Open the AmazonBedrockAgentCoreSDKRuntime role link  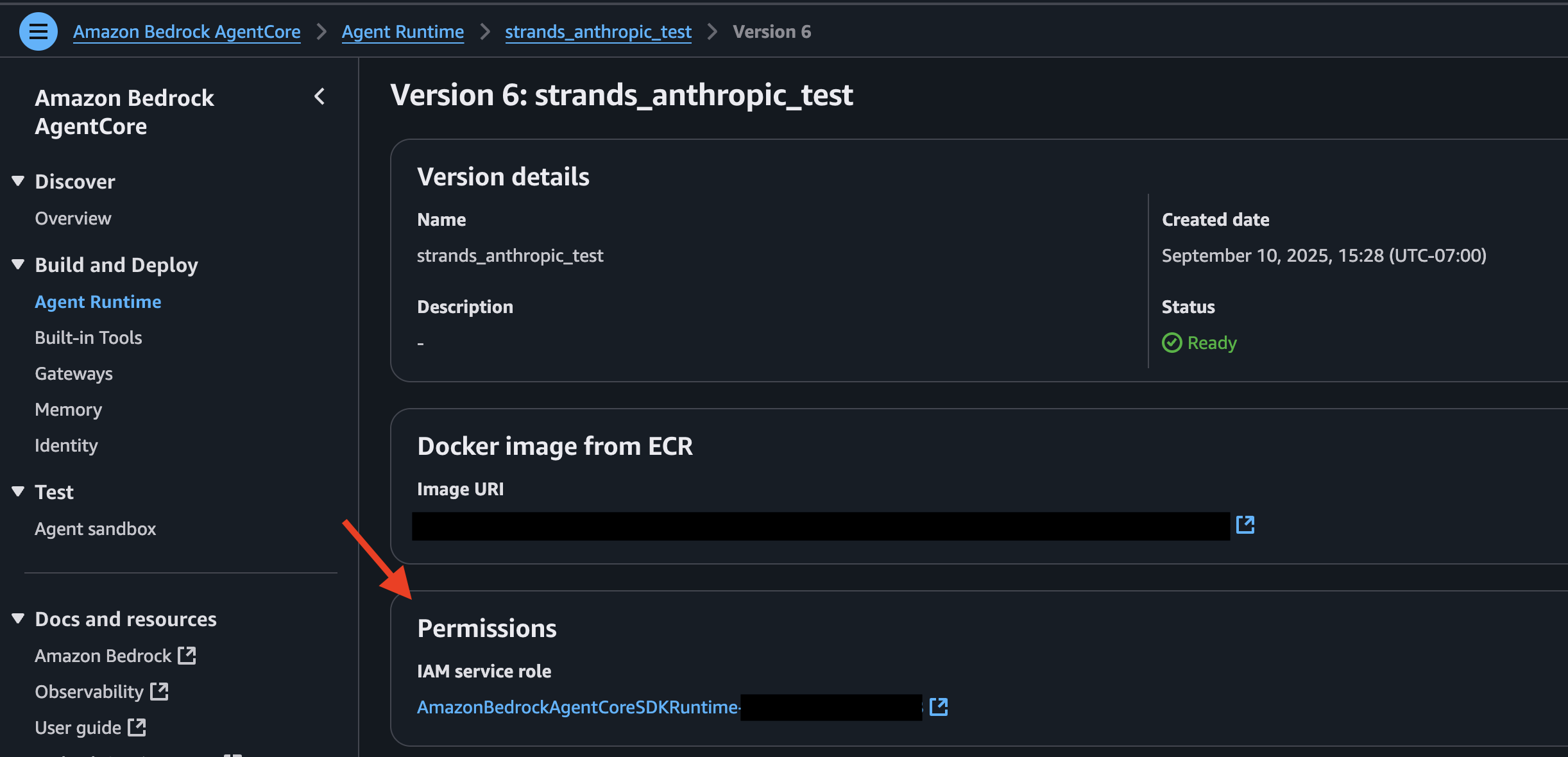578,707
